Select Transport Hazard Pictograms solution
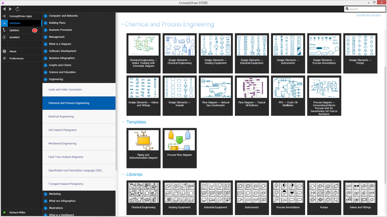The image size is (387, 217). coord(79,184)
